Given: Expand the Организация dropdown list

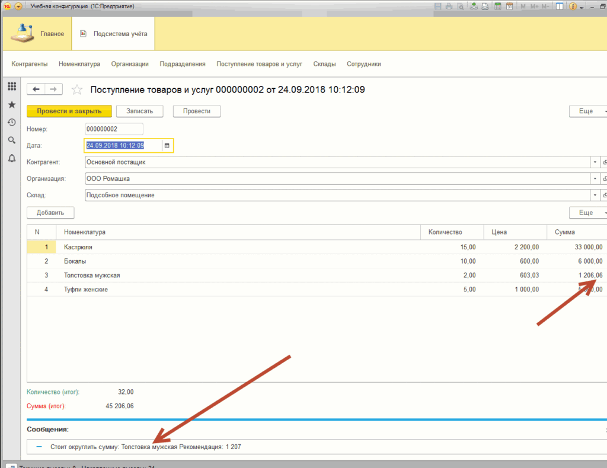Looking at the screenshot, I should point(595,178).
